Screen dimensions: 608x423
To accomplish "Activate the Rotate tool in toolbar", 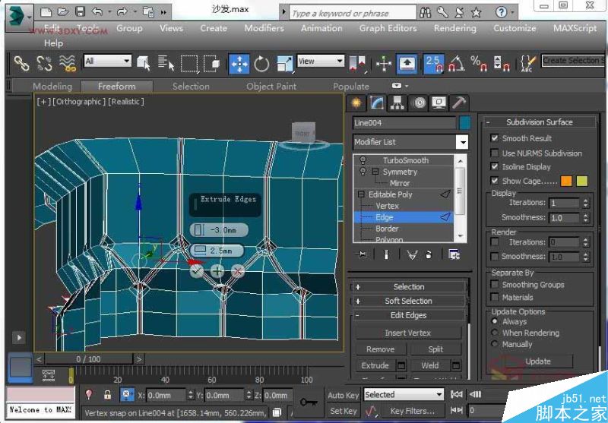I will pos(261,64).
